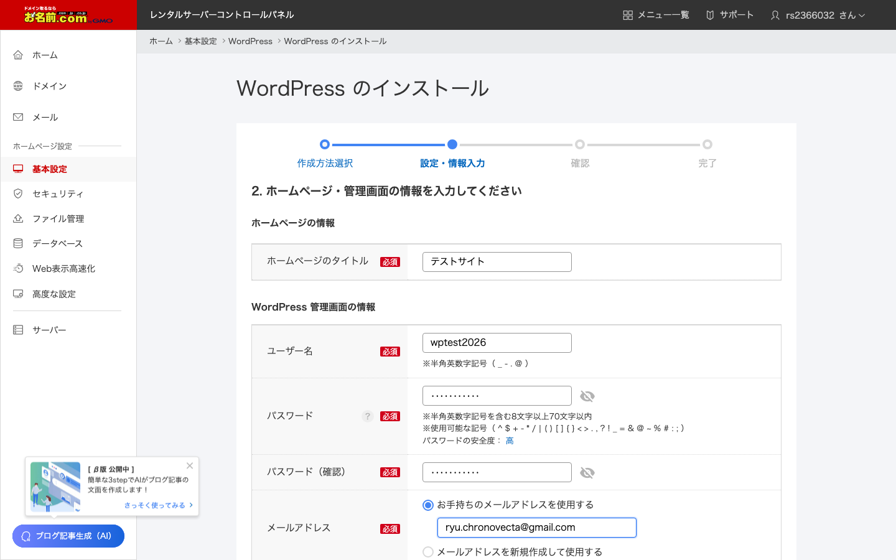896x560 pixels.
Task: Open Web表示高速化 sidebar menu item
Action: click(68, 268)
